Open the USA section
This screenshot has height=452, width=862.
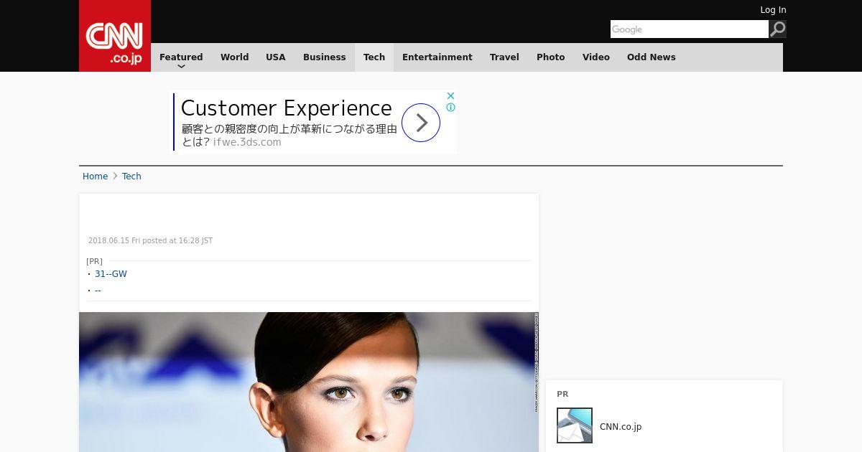[x=276, y=57]
